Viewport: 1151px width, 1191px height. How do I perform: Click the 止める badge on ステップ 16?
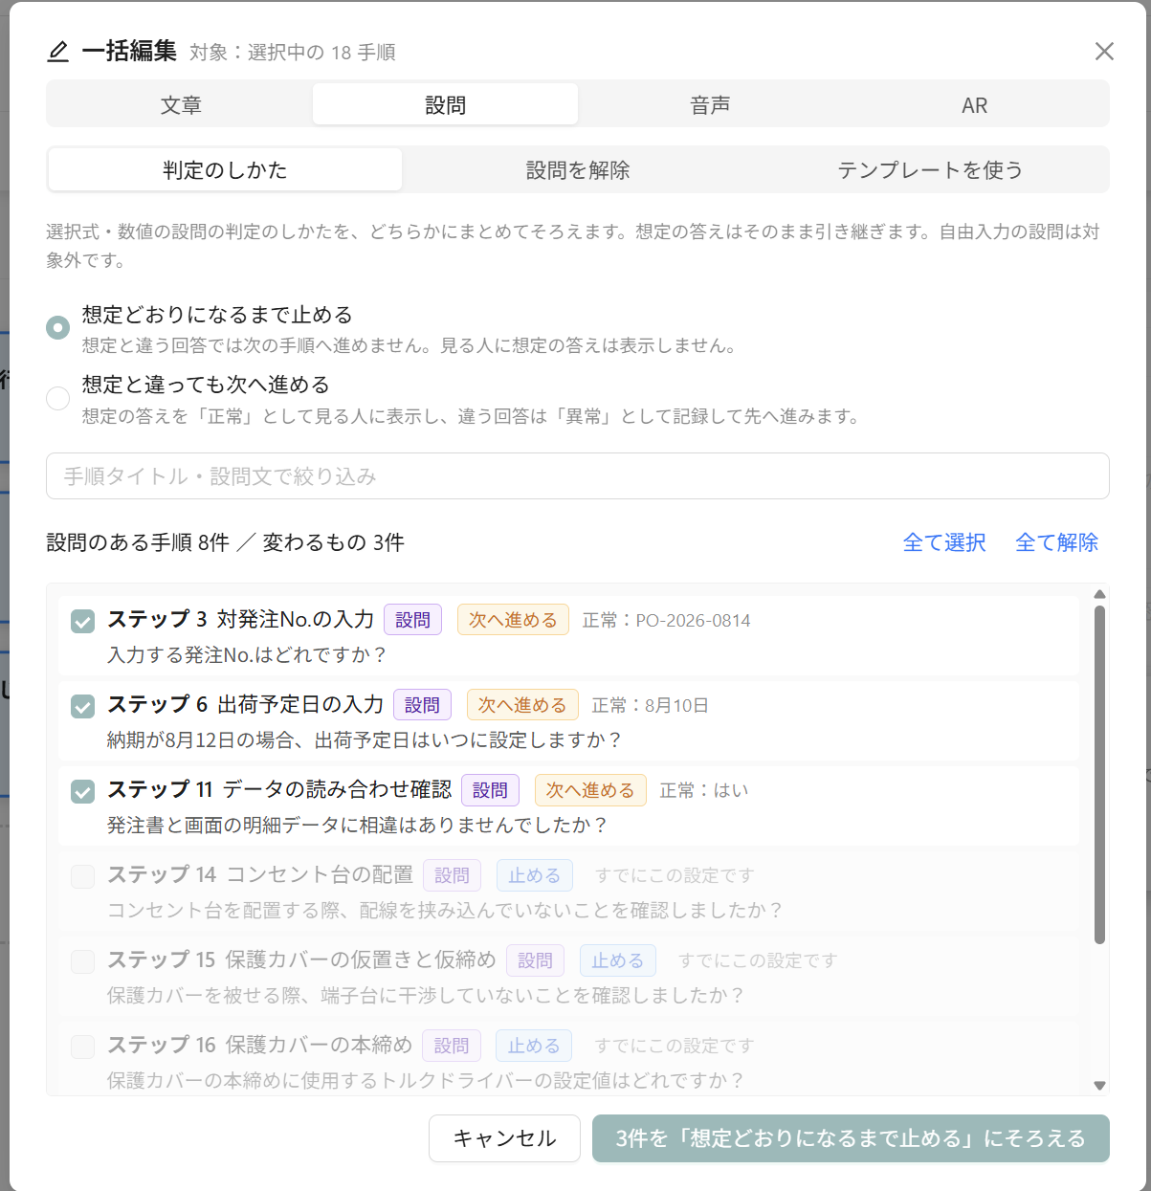(x=534, y=1046)
